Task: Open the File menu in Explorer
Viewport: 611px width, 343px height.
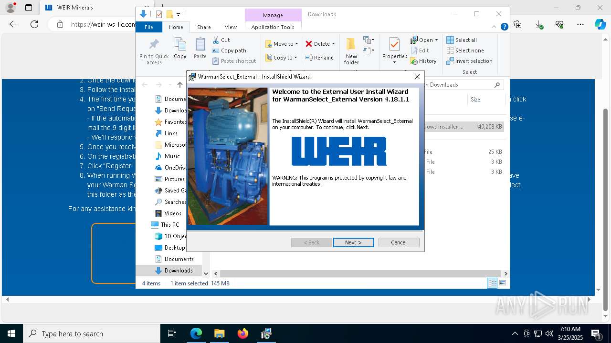Action: pos(149,27)
